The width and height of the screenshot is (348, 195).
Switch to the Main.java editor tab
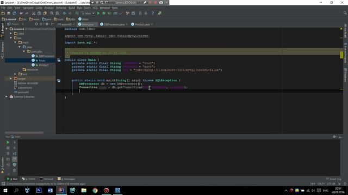(x=88, y=24)
